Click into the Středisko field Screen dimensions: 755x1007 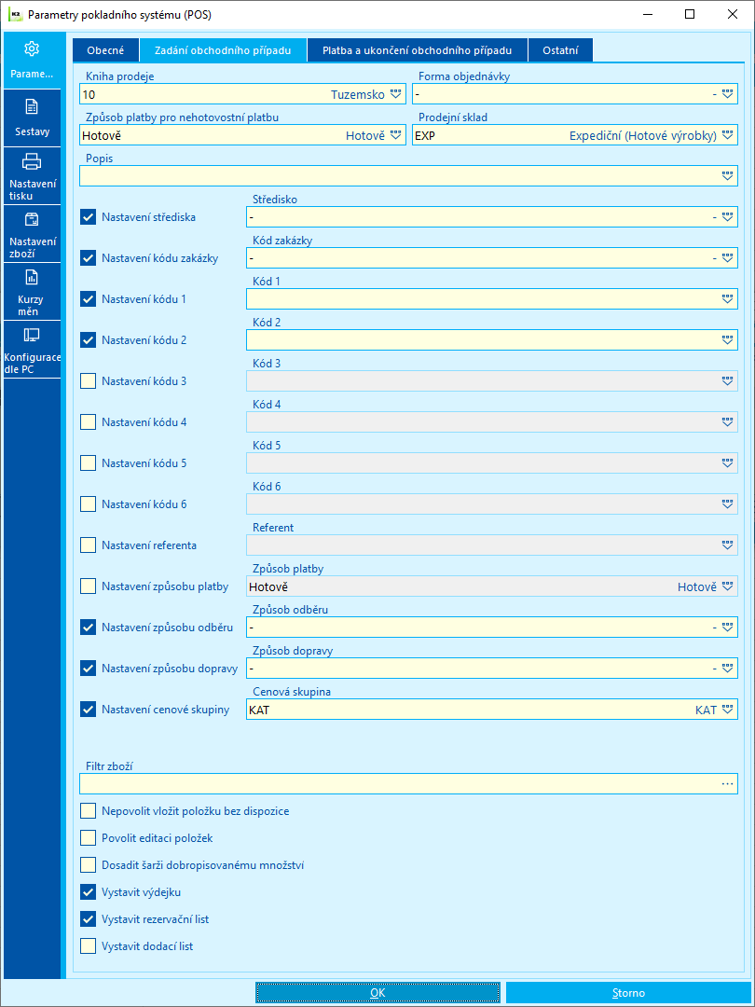click(492, 217)
